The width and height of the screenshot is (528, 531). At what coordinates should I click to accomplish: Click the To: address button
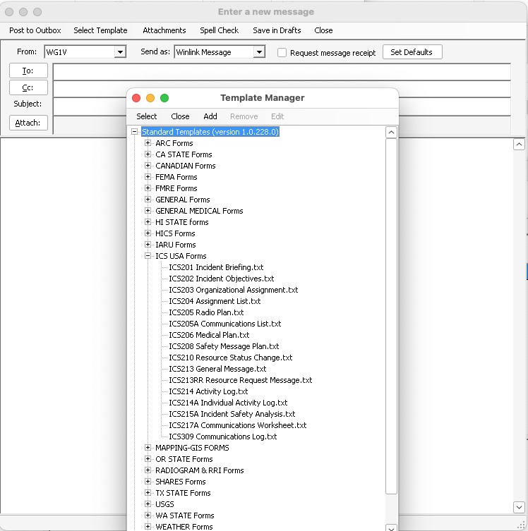(x=28, y=71)
